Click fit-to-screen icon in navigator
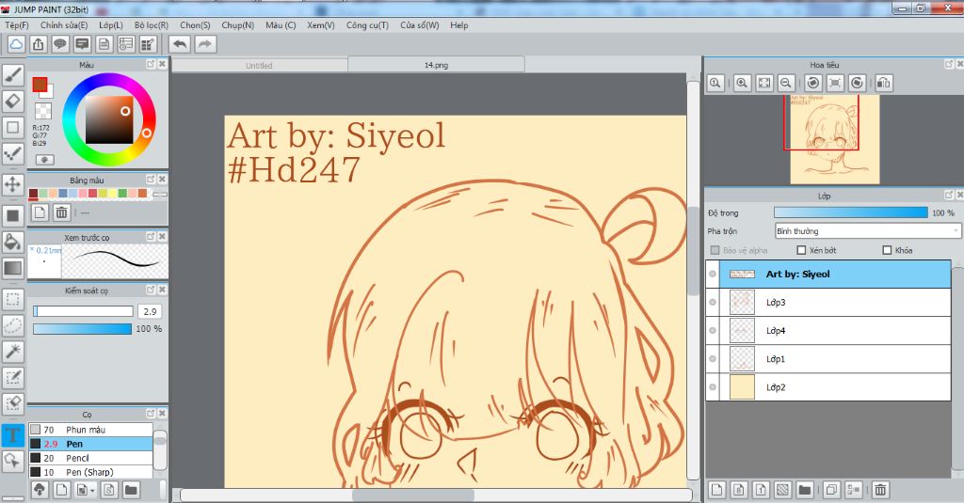This screenshot has width=964, height=503. point(764,83)
